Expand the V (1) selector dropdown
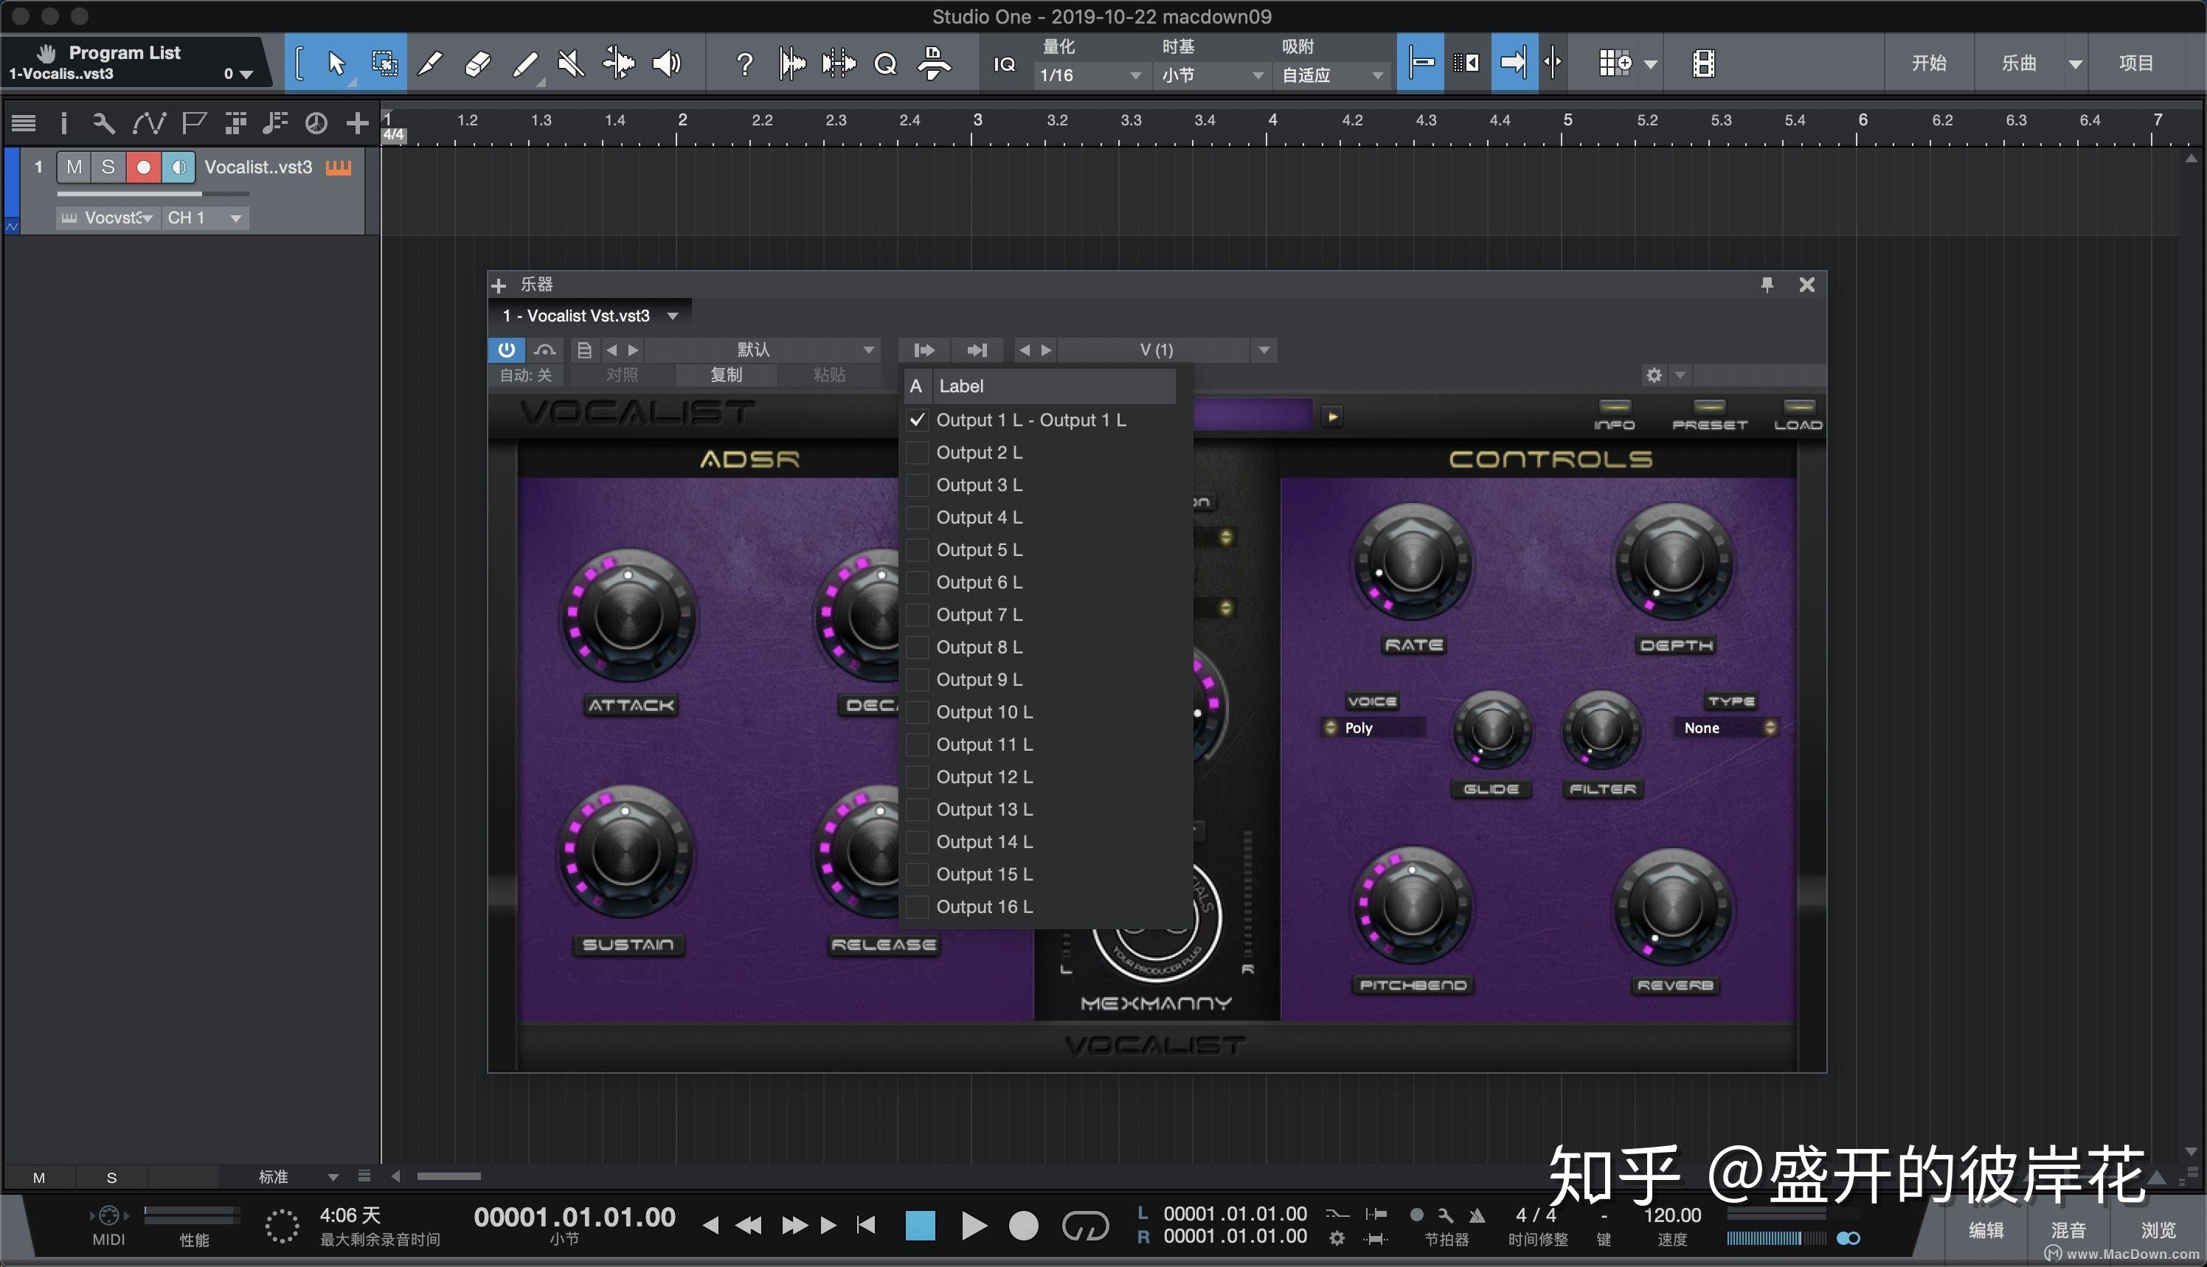The height and width of the screenshot is (1267, 2207). [1264, 350]
